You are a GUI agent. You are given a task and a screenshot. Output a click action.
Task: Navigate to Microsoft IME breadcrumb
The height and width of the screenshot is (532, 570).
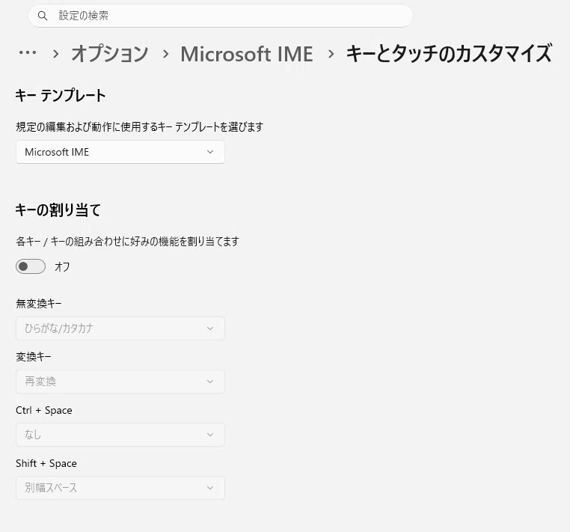(x=246, y=54)
